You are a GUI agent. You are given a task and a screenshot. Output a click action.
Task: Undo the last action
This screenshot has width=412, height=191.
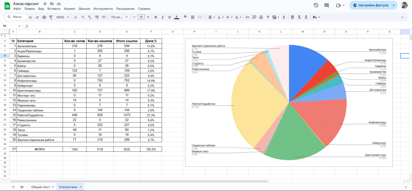pyautogui.click(x=30, y=17)
